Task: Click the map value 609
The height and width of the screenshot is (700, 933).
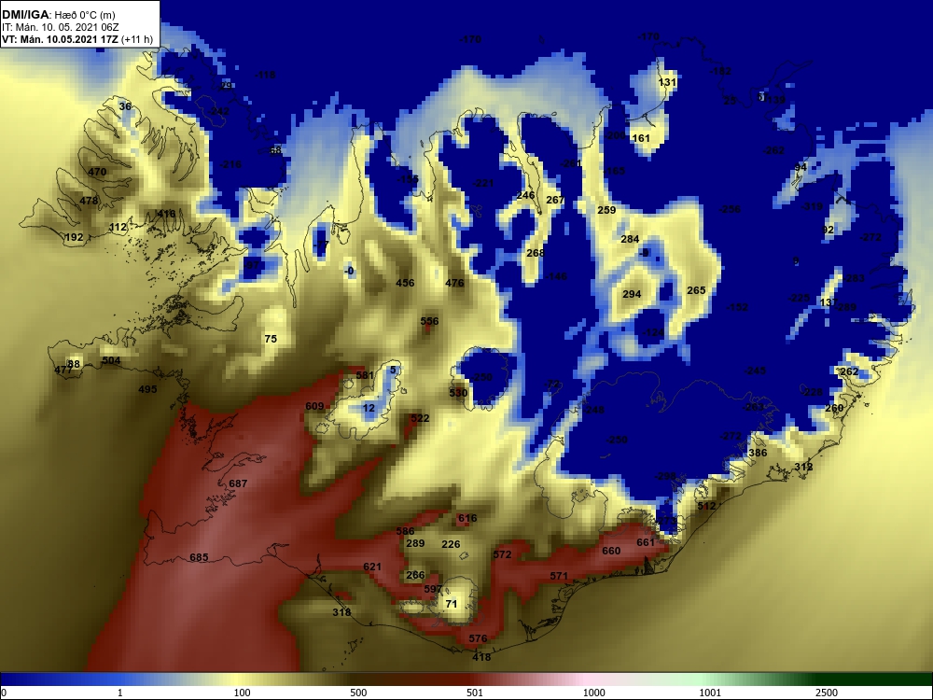Action: pyautogui.click(x=314, y=407)
